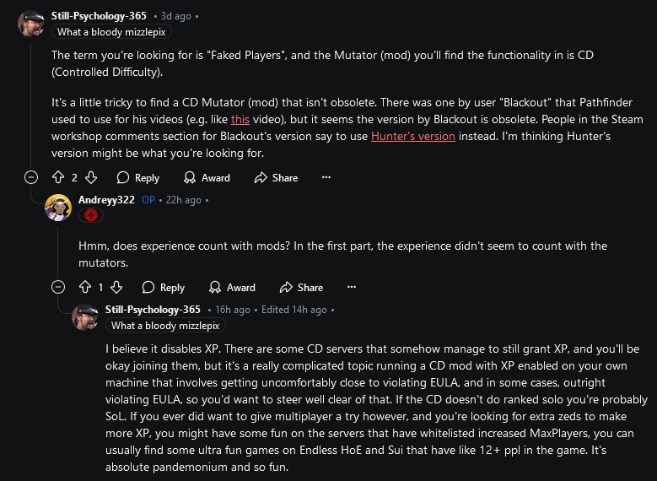Open more options on Andreyy322's comment

click(x=352, y=287)
